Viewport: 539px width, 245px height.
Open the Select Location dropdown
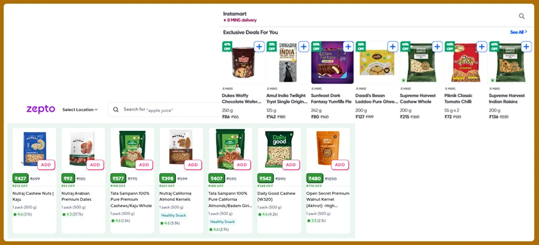(x=80, y=110)
